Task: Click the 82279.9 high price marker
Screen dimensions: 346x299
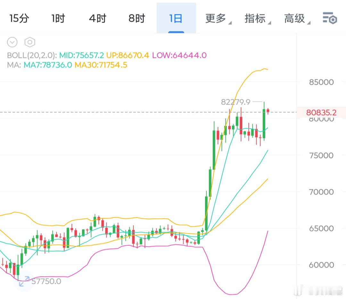Action: coord(236,102)
